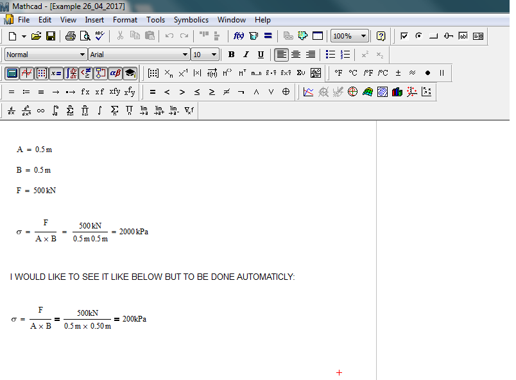516x380 pixels.
Task: Click the Print icon
Action: tap(70, 36)
